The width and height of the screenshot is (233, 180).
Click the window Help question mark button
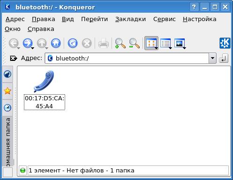point(194,7)
